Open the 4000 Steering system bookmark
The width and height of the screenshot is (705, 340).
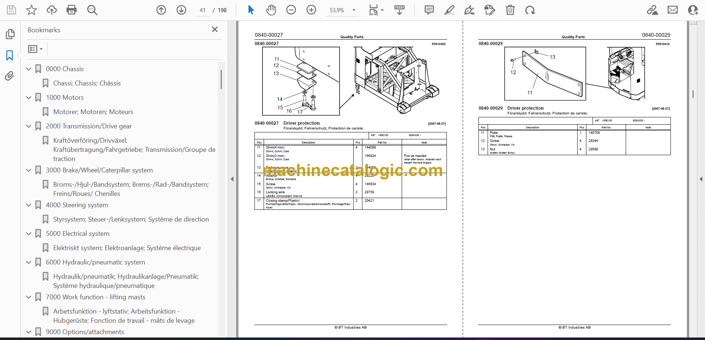(77, 205)
